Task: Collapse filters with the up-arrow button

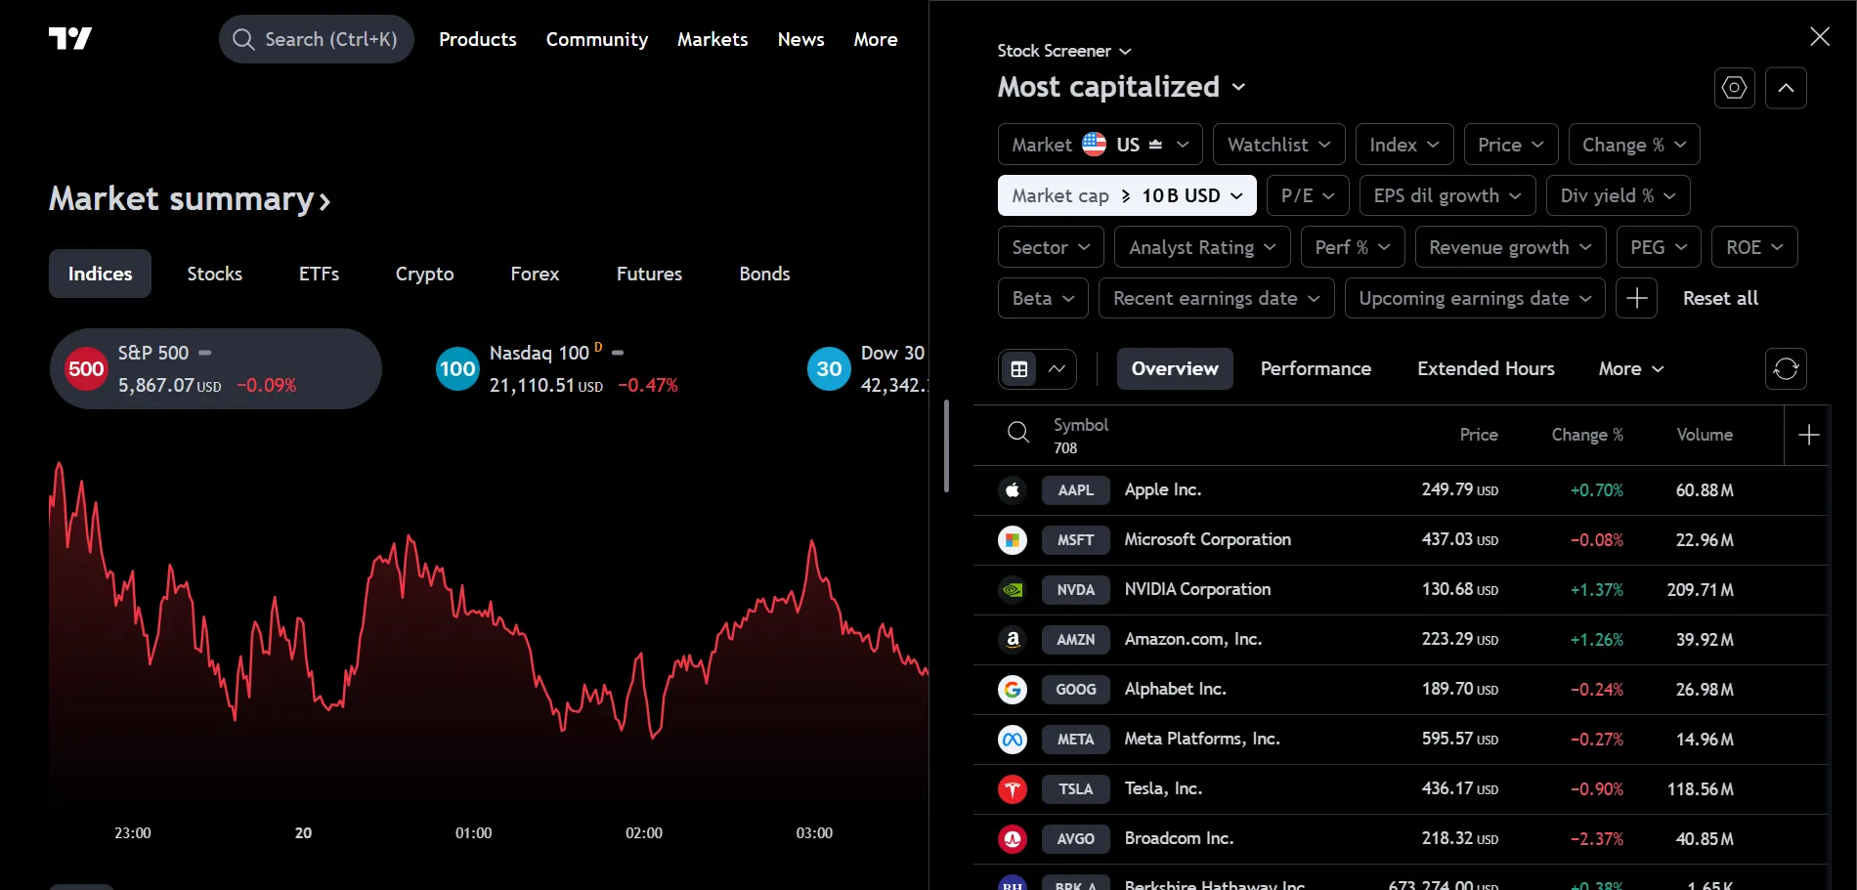Action: 1786,88
